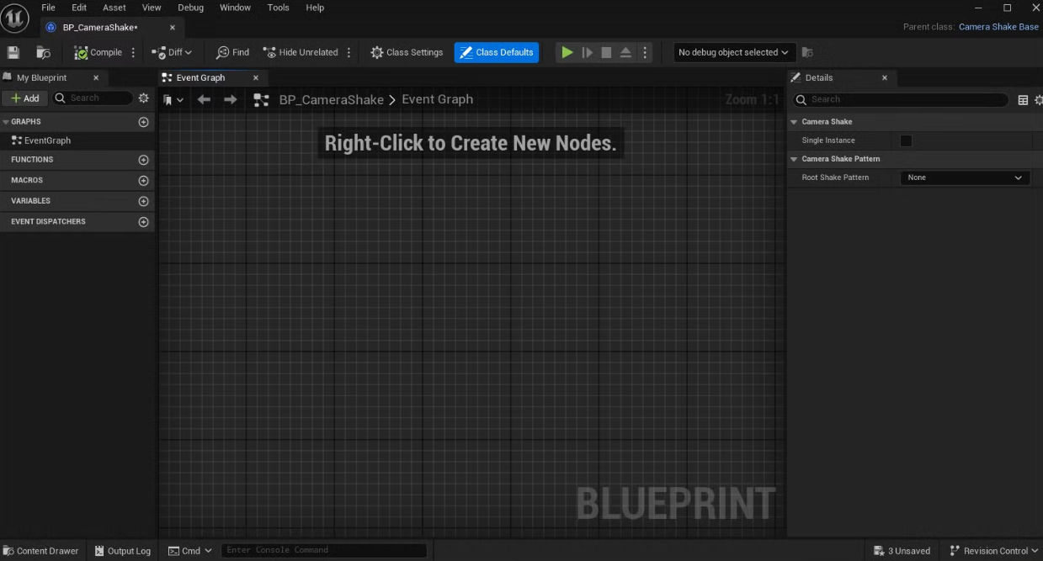Navigate back in graph history
Screen dimensions: 1043x561
point(204,99)
